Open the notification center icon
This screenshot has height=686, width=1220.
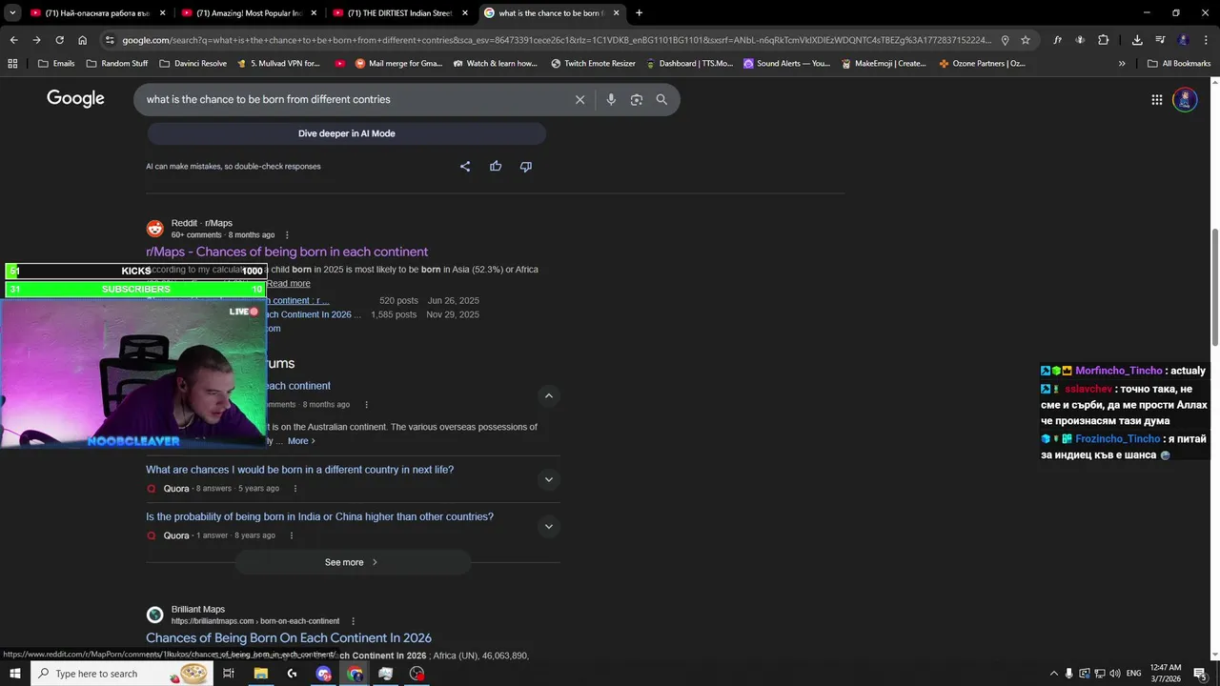[x=1200, y=674]
